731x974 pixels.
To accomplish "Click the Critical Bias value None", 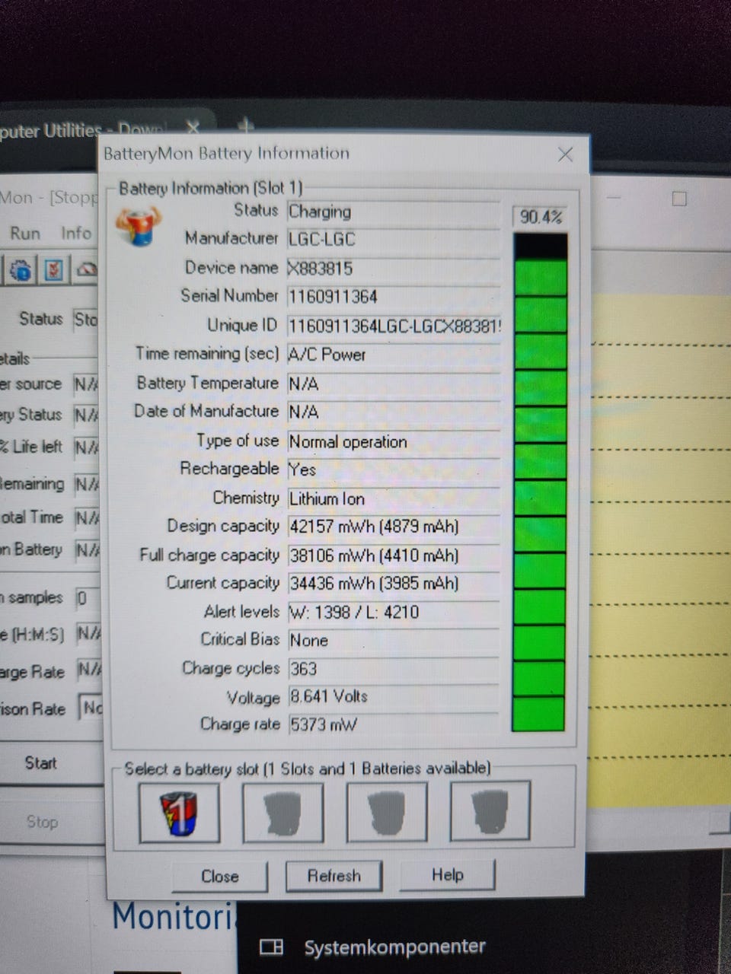I will tap(393, 641).
